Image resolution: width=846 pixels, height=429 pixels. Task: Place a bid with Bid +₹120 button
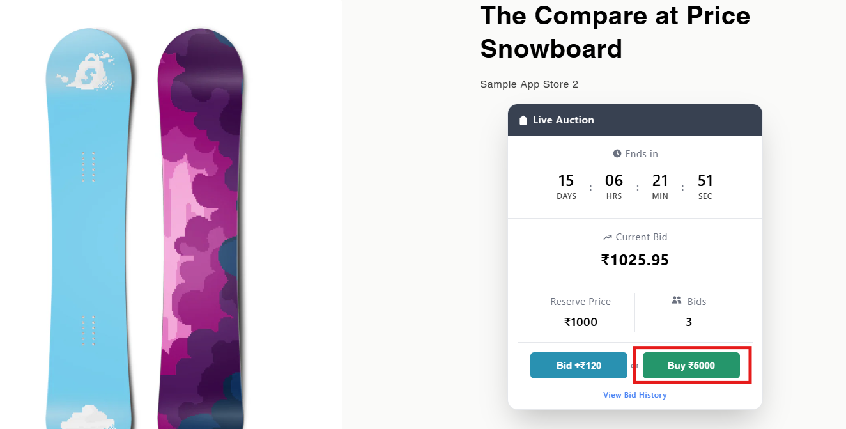coord(578,366)
